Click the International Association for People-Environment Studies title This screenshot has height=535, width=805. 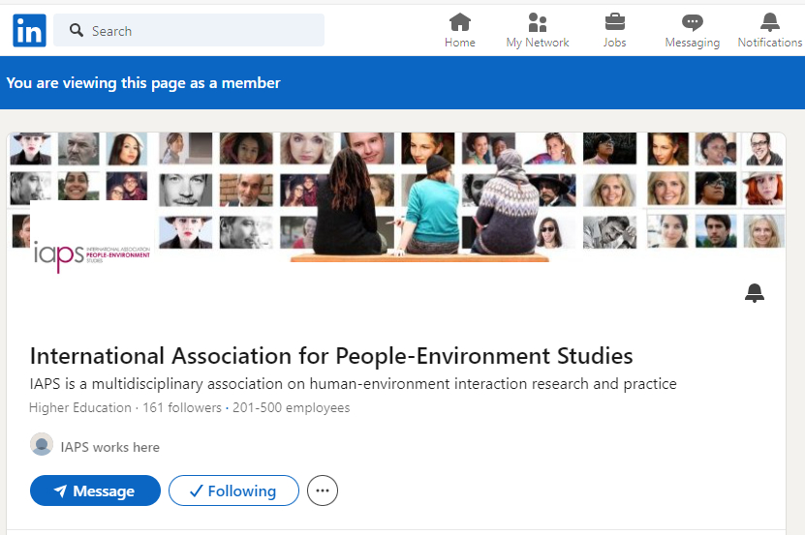pos(331,355)
